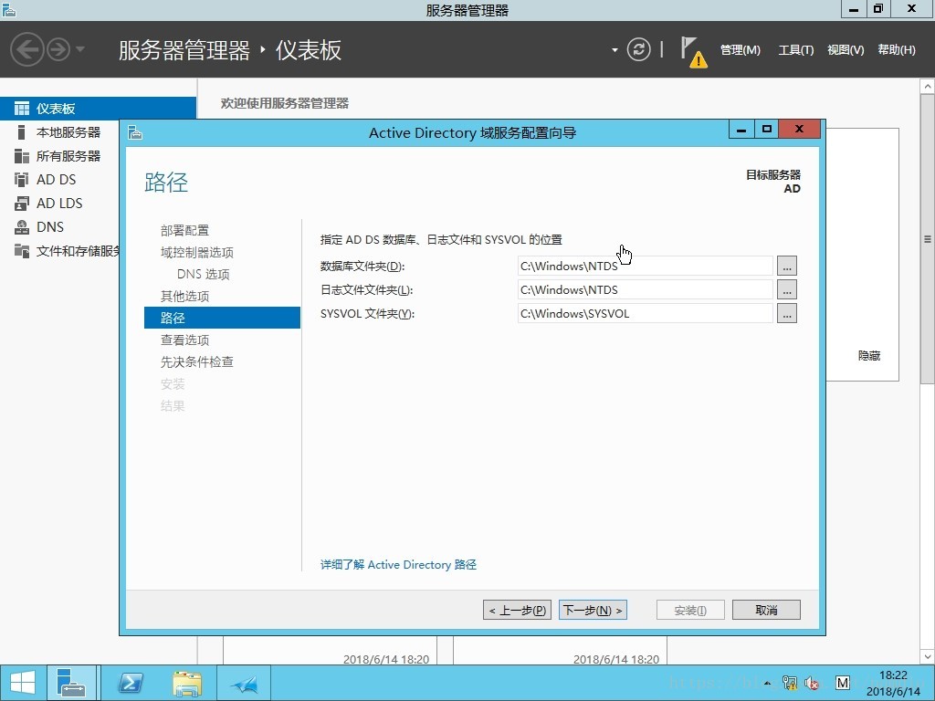Select 文件和存储服务 in the sidebar
This screenshot has width=935, height=701.
point(78,251)
